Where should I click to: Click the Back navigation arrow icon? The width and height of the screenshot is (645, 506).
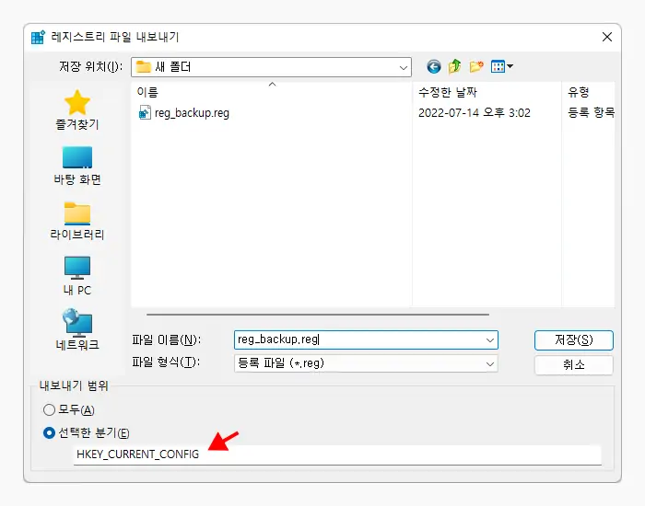(x=434, y=66)
